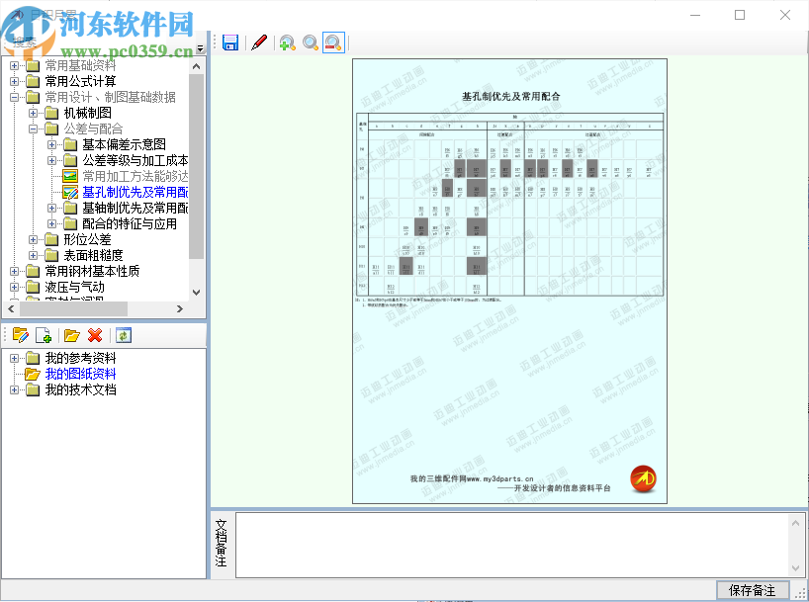Select the 基轴制优先及常用配 tree item

coord(124,208)
